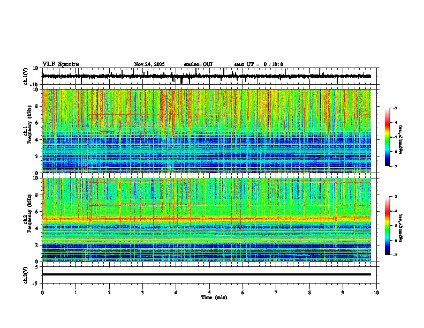Click time axis tick label '1'
Viewport: 424px width, 328px height.
tap(75, 293)
